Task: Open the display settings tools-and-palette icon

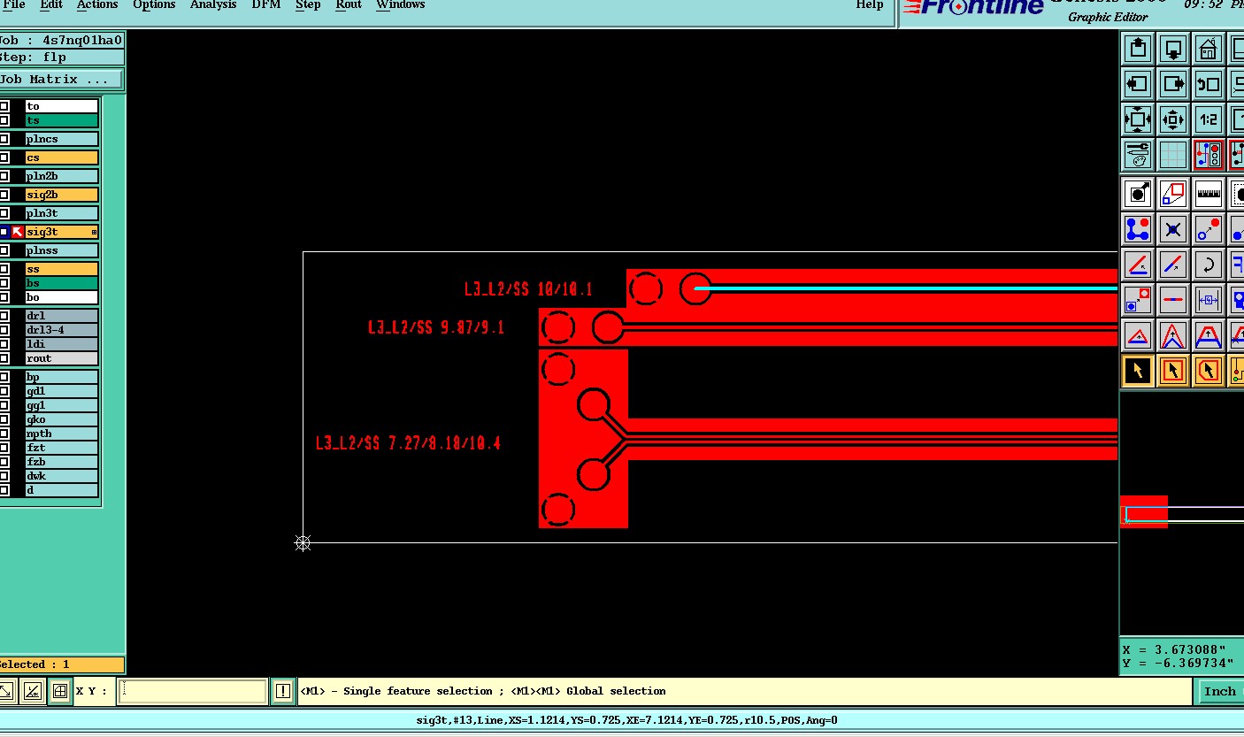Action: pyautogui.click(x=1138, y=154)
